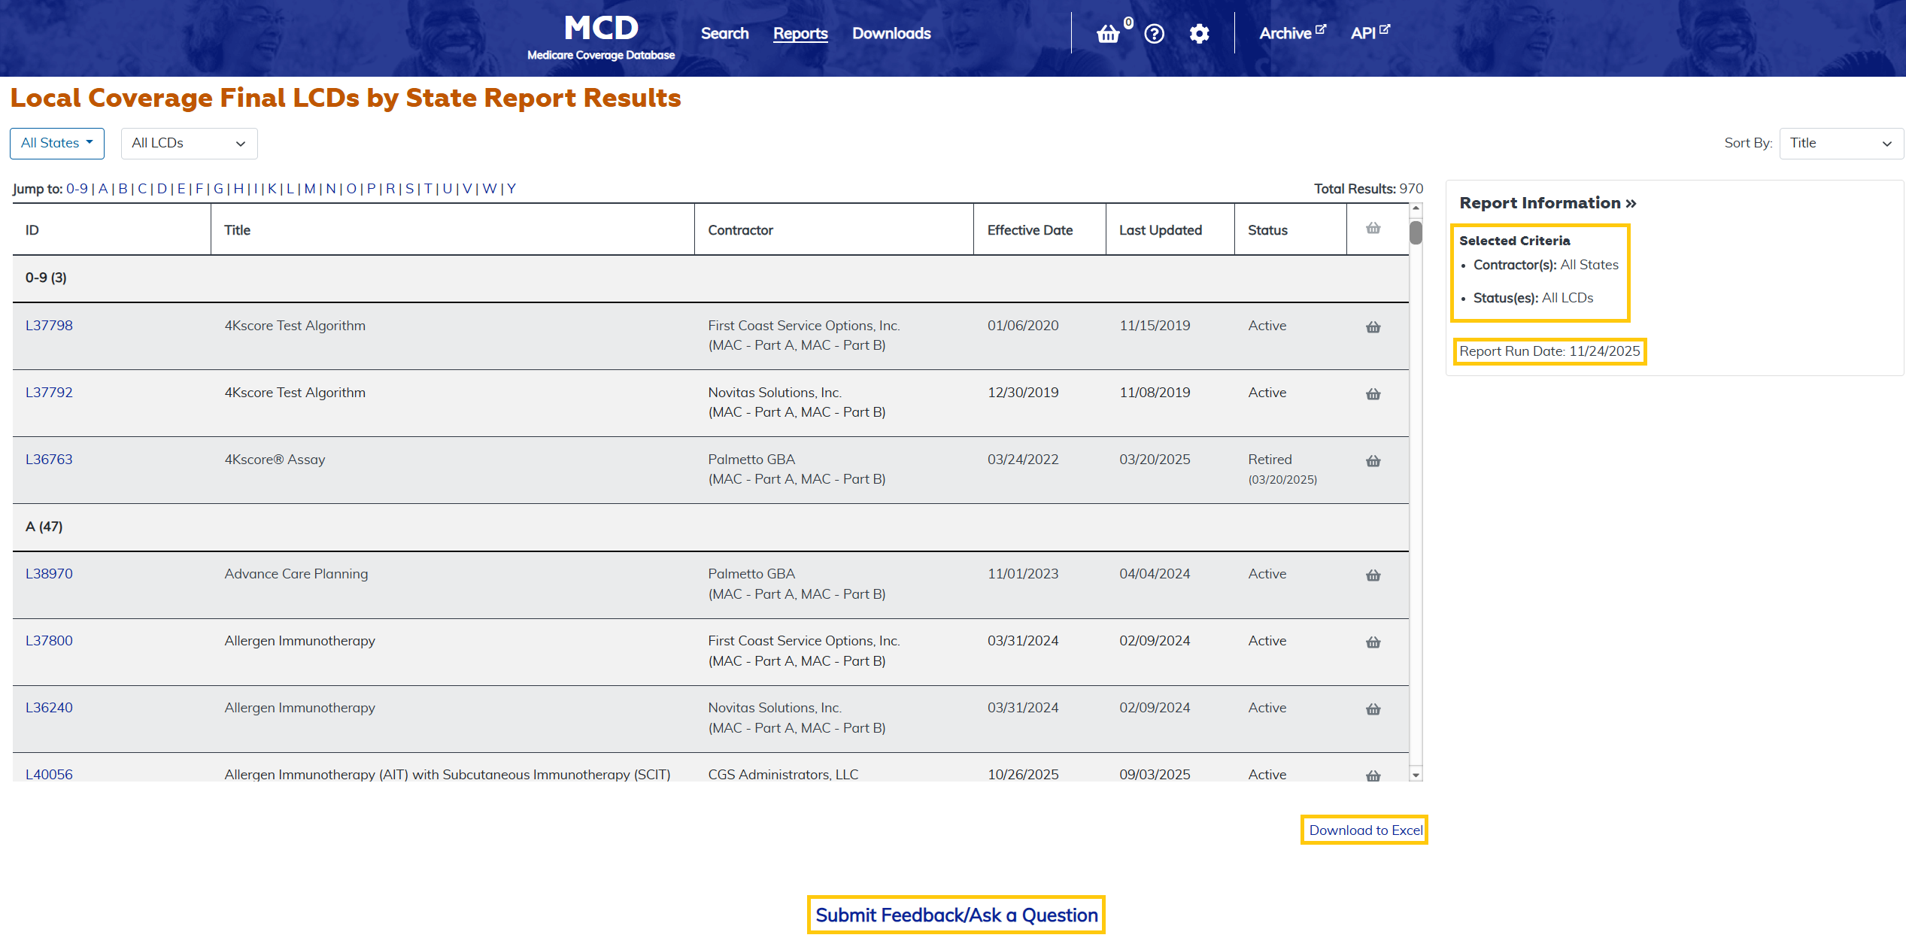Click the basket icon in the table header
1906x944 pixels.
[1372, 228]
